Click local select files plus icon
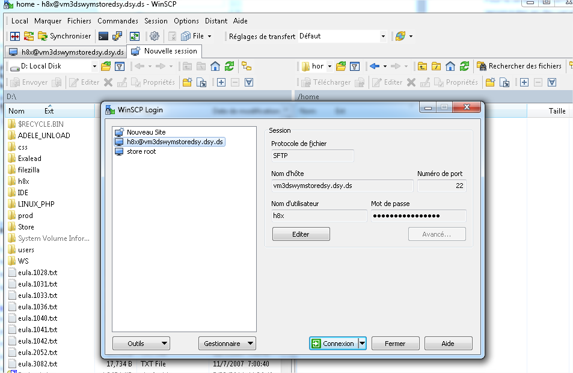Image resolution: width=573 pixels, height=373 pixels. pyautogui.click(x=221, y=82)
